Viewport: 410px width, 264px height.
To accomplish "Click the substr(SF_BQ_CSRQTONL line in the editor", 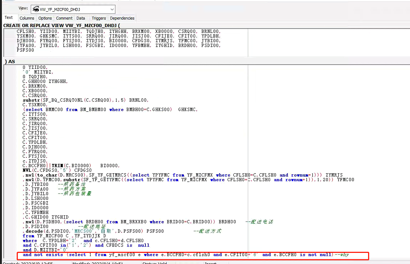I will click(x=85, y=100).
